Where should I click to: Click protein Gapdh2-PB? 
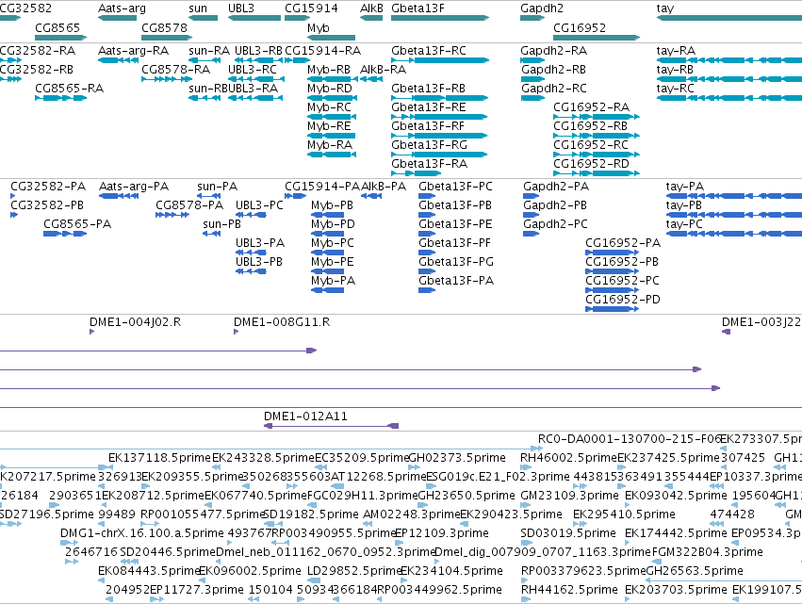[555, 205]
